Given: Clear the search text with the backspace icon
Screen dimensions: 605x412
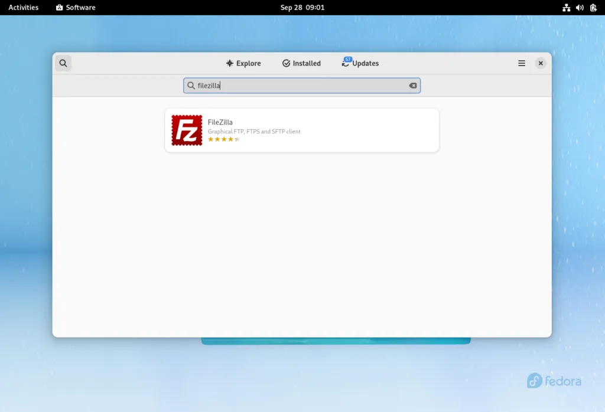Looking at the screenshot, I should tap(412, 86).
